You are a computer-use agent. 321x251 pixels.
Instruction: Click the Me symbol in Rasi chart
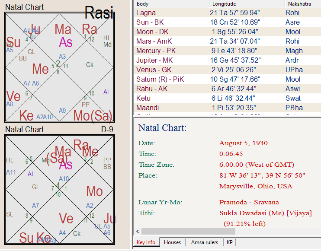point(40,69)
